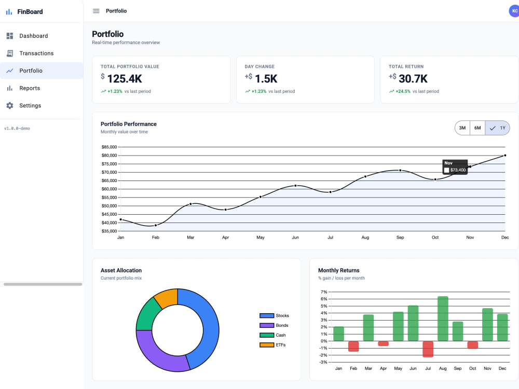Screen dimensions: 519x389
Task: Click the Portfolio trend line icon
Action: click(x=10, y=71)
